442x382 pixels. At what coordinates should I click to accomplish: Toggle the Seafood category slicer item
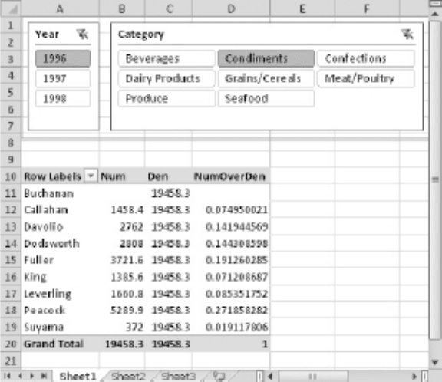tap(266, 99)
